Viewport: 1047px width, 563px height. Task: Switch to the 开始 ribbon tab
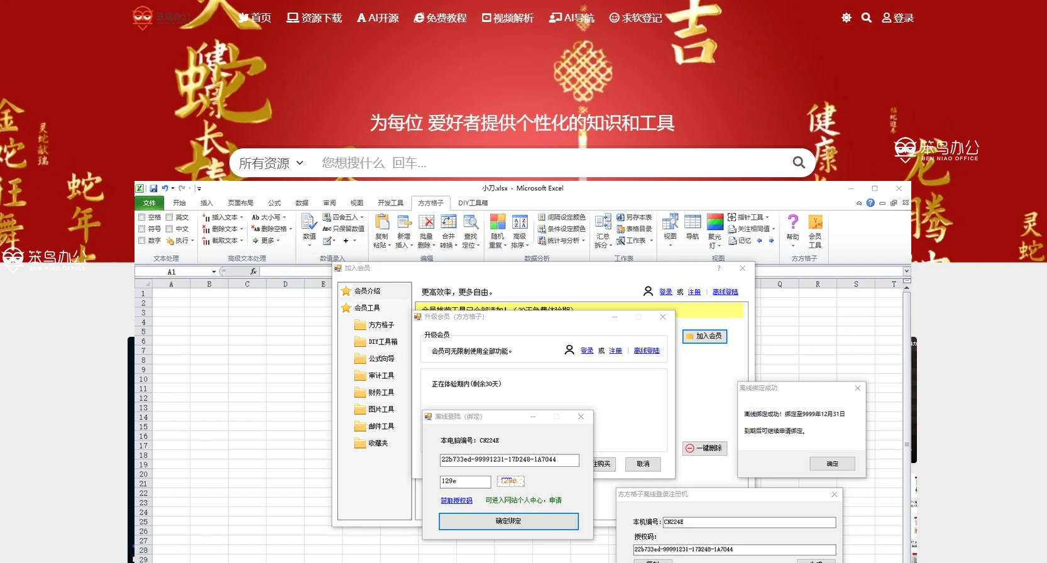[x=180, y=203]
